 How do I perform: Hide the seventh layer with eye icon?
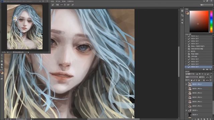186,110
